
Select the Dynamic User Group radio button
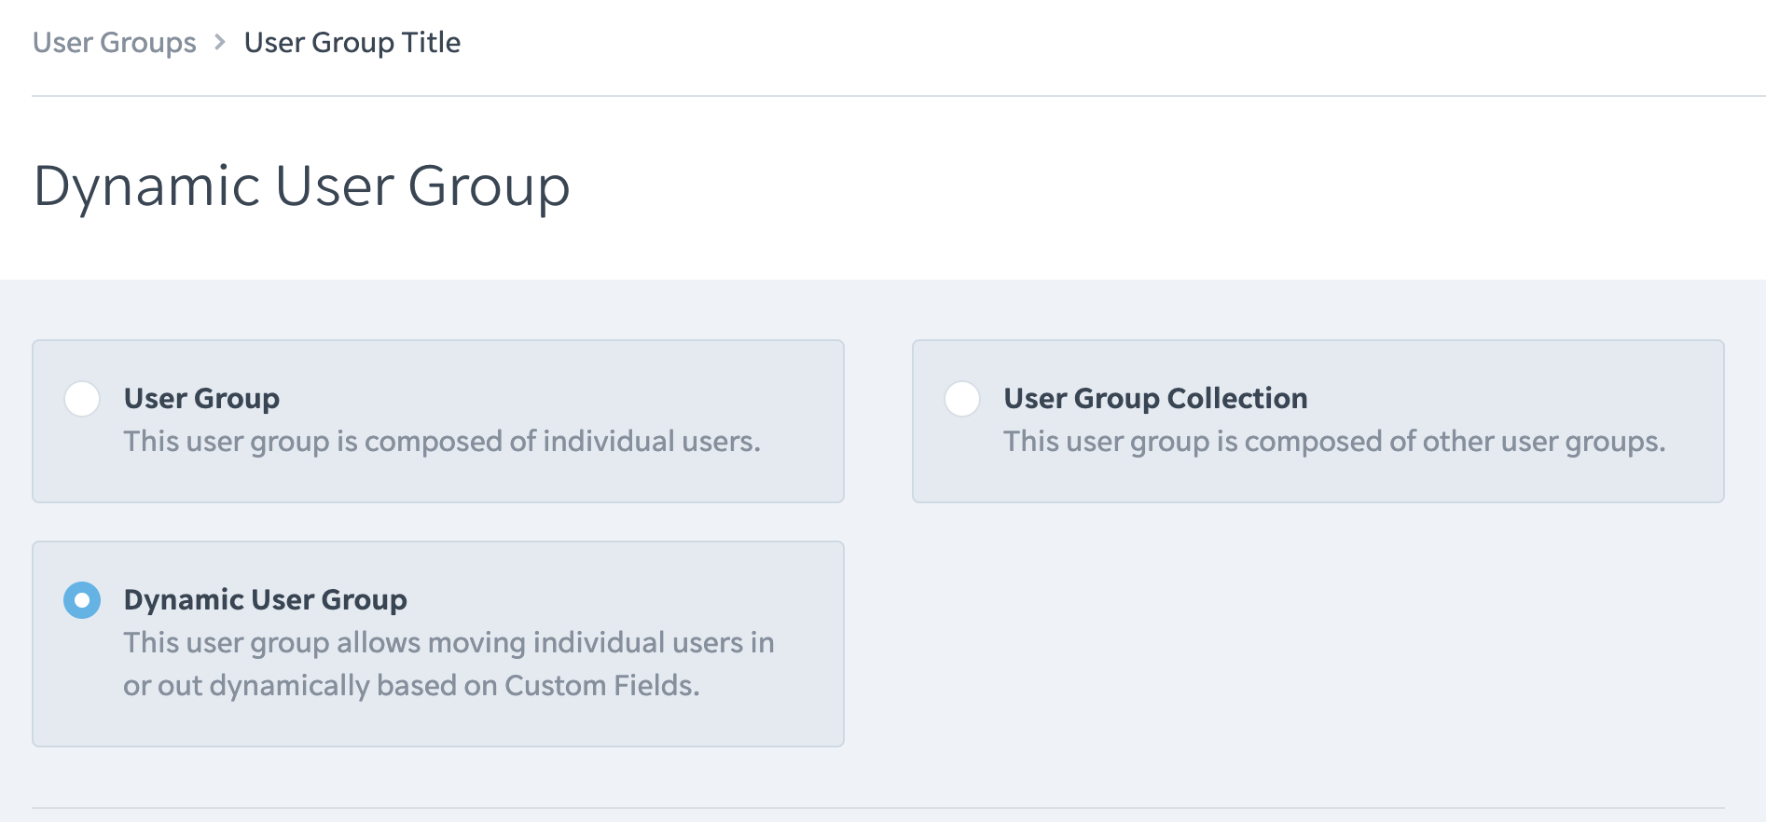tap(82, 600)
